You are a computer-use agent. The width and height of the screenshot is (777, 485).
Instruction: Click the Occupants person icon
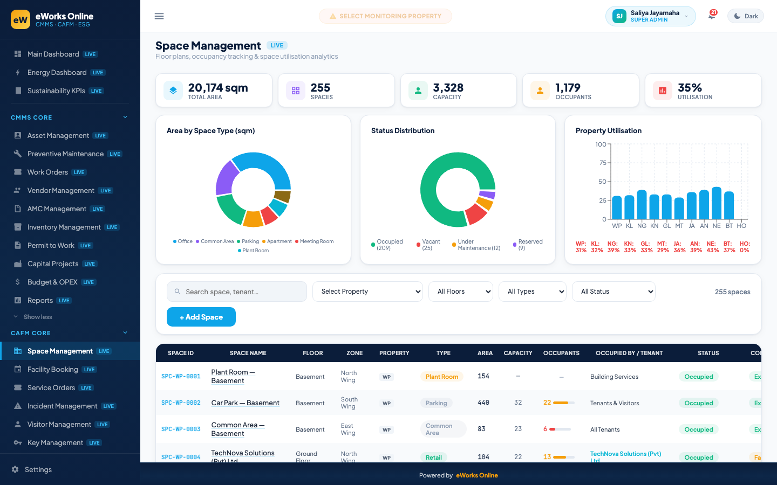pyautogui.click(x=540, y=91)
